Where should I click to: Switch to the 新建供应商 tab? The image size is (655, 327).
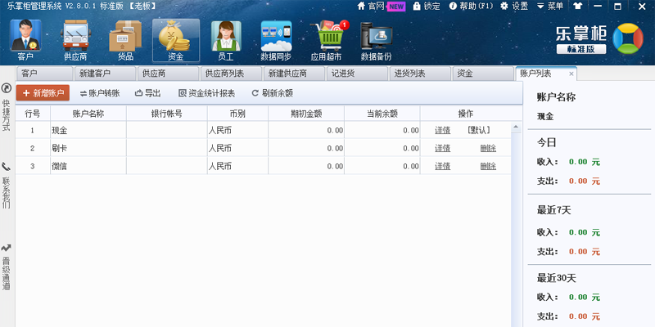(294, 74)
